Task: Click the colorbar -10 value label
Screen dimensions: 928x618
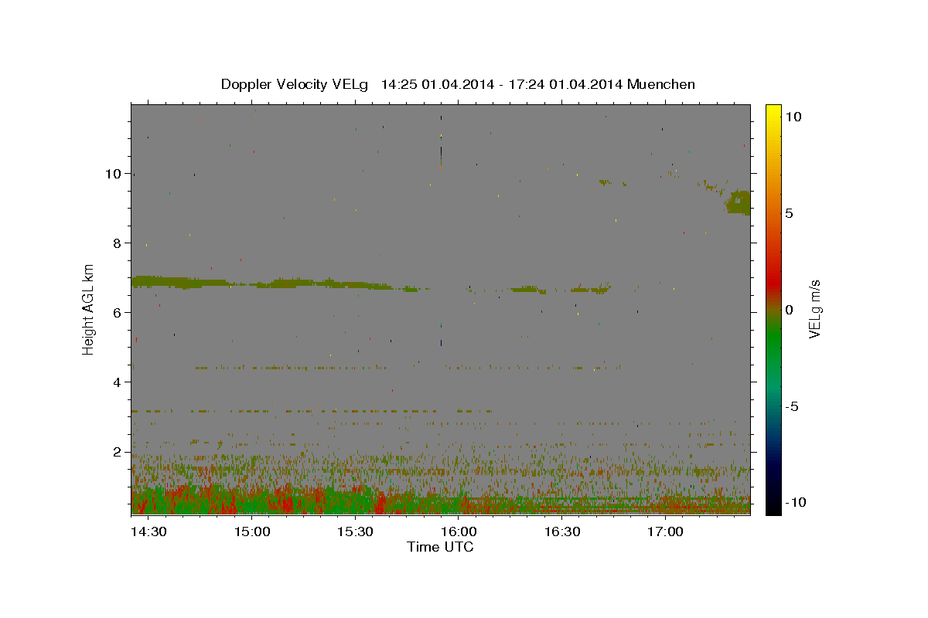Action: [794, 502]
